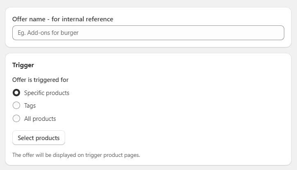Image resolution: width=297 pixels, height=170 pixels.
Task: Click the help text about trigger product pages
Action: (x=76, y=155)
